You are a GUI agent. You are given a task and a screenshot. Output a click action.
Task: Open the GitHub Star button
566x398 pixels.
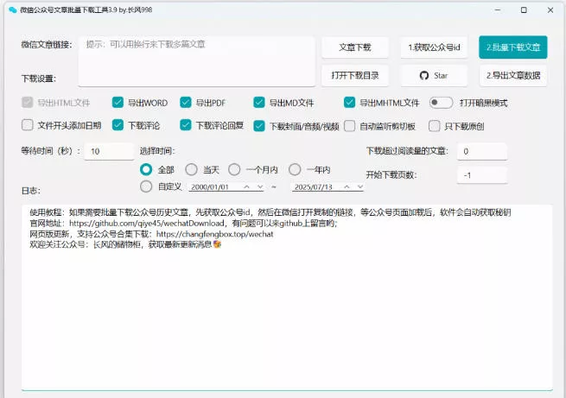pos(434,76)
